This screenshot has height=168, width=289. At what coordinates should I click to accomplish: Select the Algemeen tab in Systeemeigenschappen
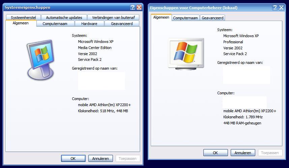pos(21,23)
